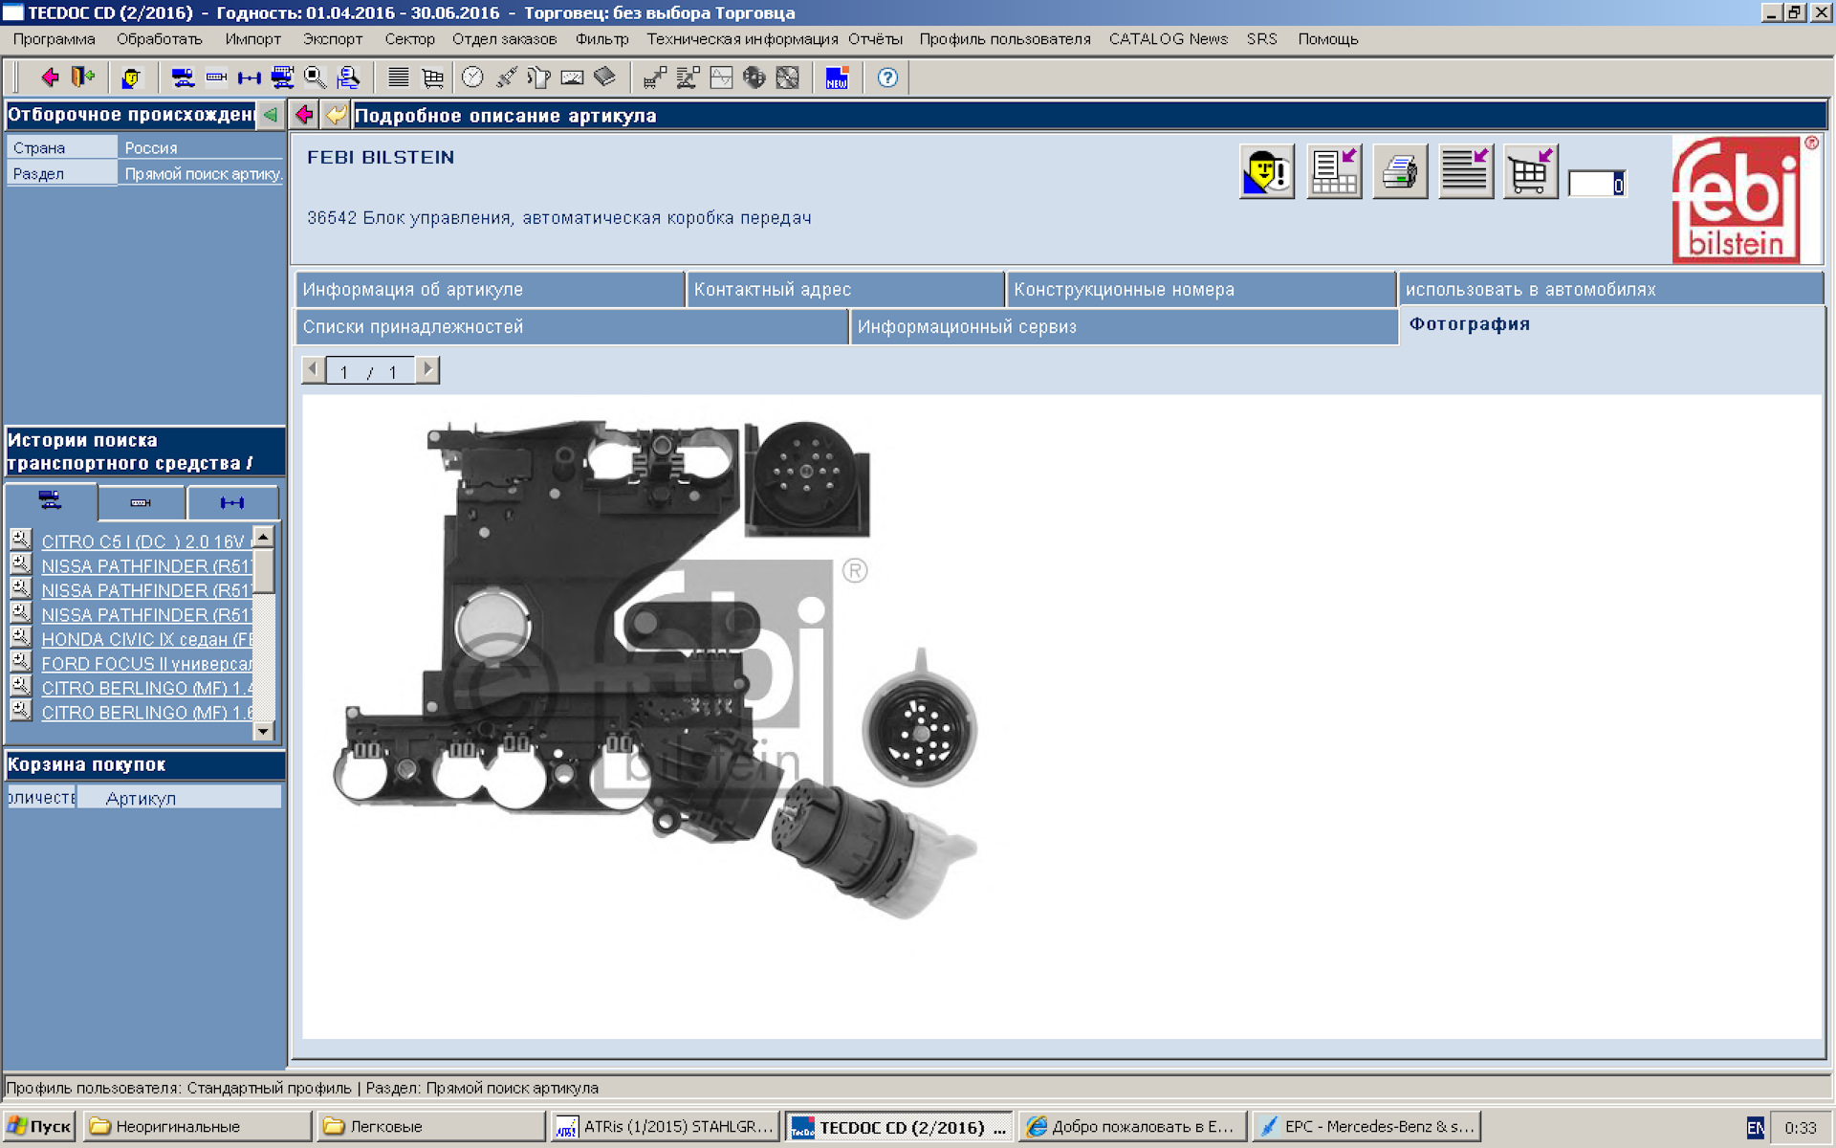Image resolution: width=1836 pixels, height=1148 pixels.
Task: Click the pink back arrow in the toolbar
Action: click(50, 77)
